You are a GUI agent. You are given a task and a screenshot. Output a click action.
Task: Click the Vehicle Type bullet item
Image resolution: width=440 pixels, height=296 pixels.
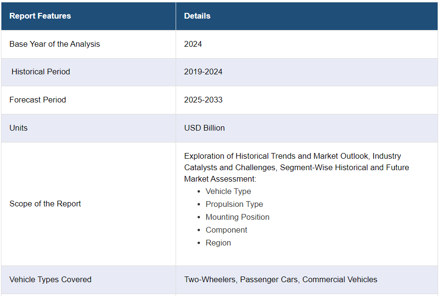pyautogui.click(x=228, y=191)
